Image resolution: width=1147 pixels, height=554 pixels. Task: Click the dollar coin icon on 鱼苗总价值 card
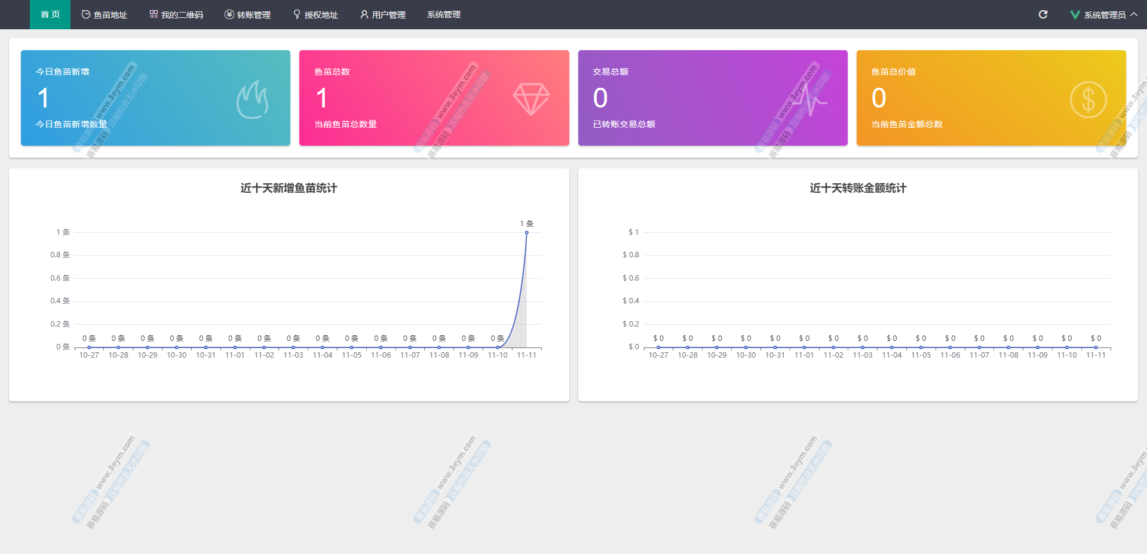coord(1088,100)
